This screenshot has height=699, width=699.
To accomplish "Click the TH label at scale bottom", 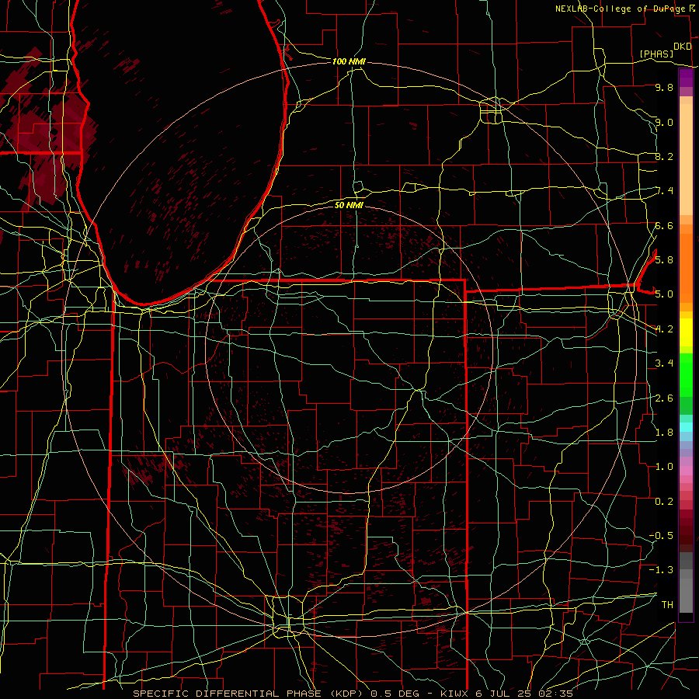I will pyautogui.click(x=667, y=604).
